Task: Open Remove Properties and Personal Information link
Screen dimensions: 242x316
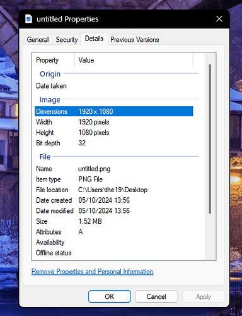Action: [x=93, y=271]
